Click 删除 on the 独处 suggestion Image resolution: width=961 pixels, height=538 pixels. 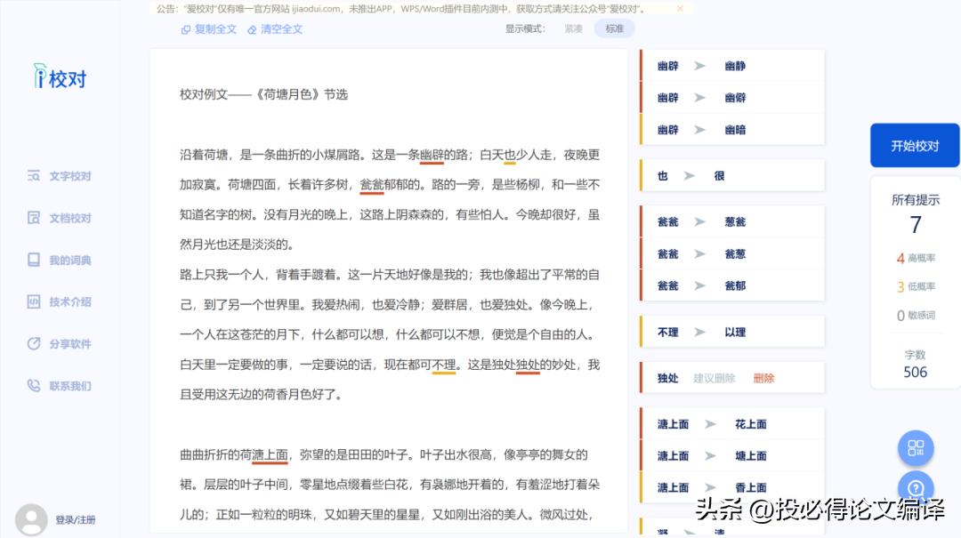pos(763,377)
